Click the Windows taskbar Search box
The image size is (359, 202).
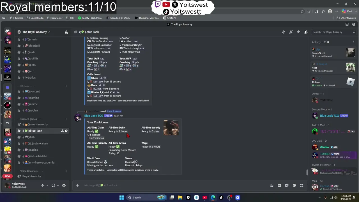(x=146, y=198)
